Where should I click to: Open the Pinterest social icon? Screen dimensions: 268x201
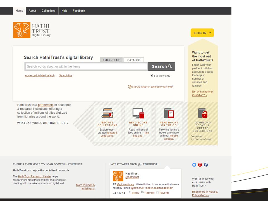point(200,165)
